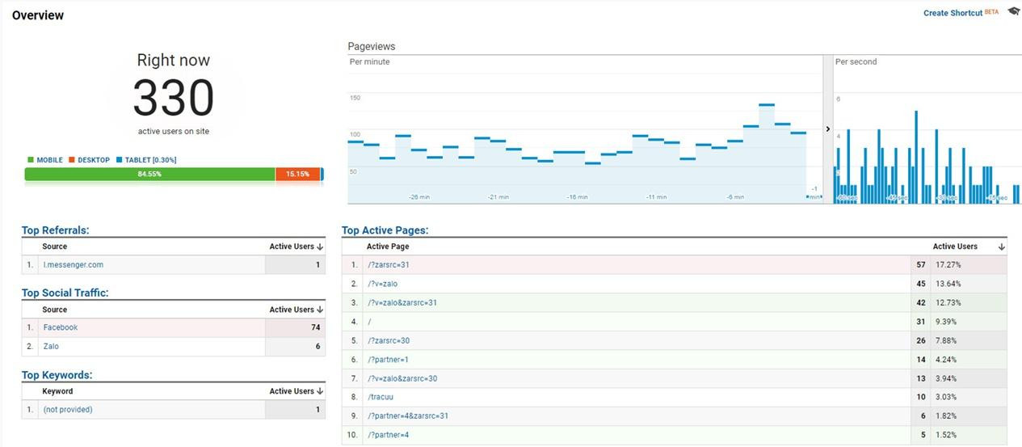Viewport: 1022px width, 447px height.
Task: Open the l.messenger.com referral source
Action: 73,265
